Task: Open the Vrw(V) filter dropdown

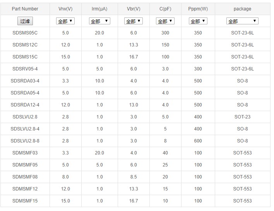Action: coord(65,21)
